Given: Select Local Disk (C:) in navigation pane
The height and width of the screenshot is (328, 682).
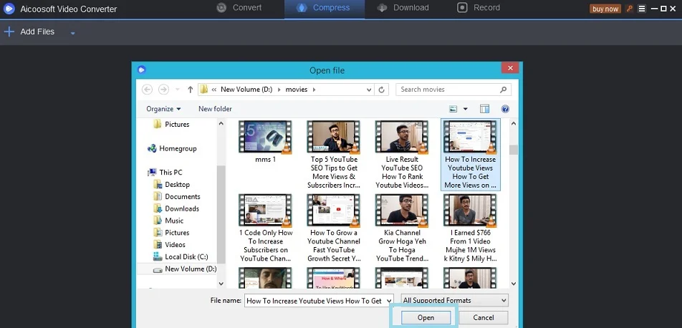Looking at the screenshot, I should [x=186, y=256].
